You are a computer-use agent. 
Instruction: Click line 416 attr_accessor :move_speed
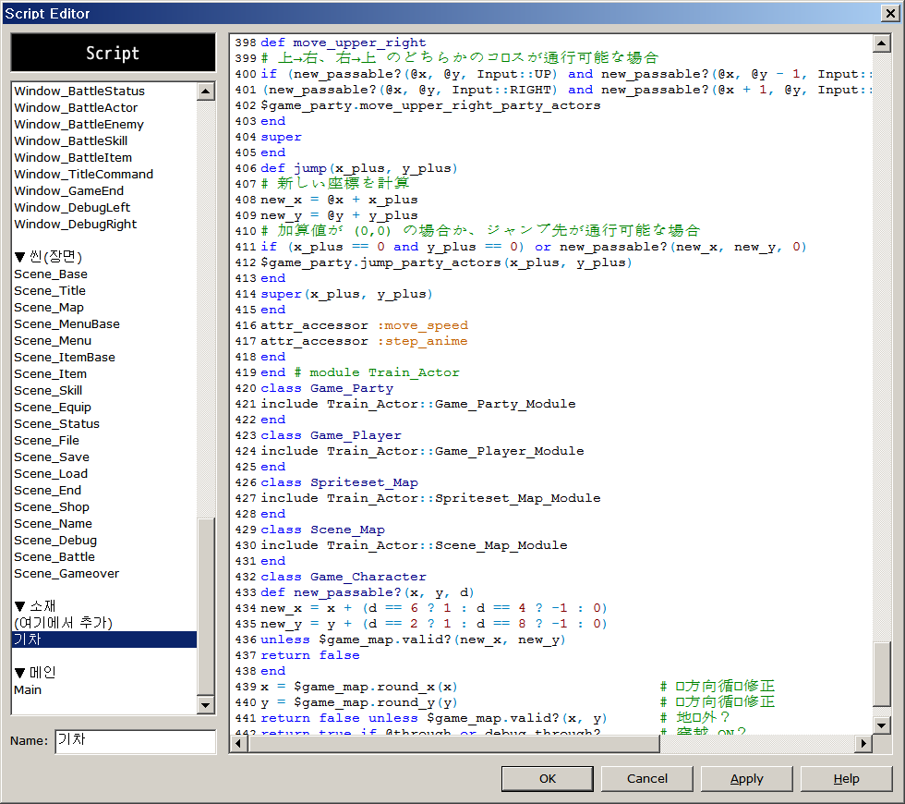pos(364,325)
